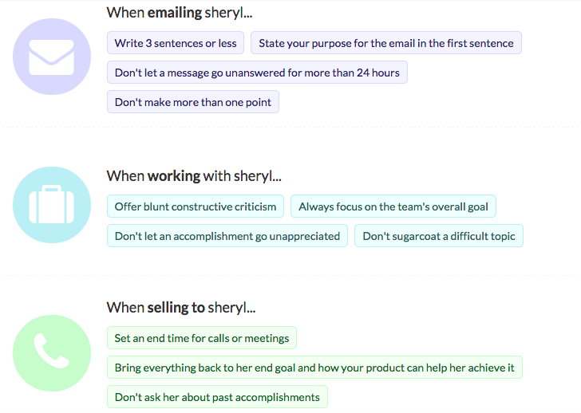Select the 'unanswered for more than 24 hours' tag
The height and width of the screenshot is (413, 581).
(x=257, y=73)
